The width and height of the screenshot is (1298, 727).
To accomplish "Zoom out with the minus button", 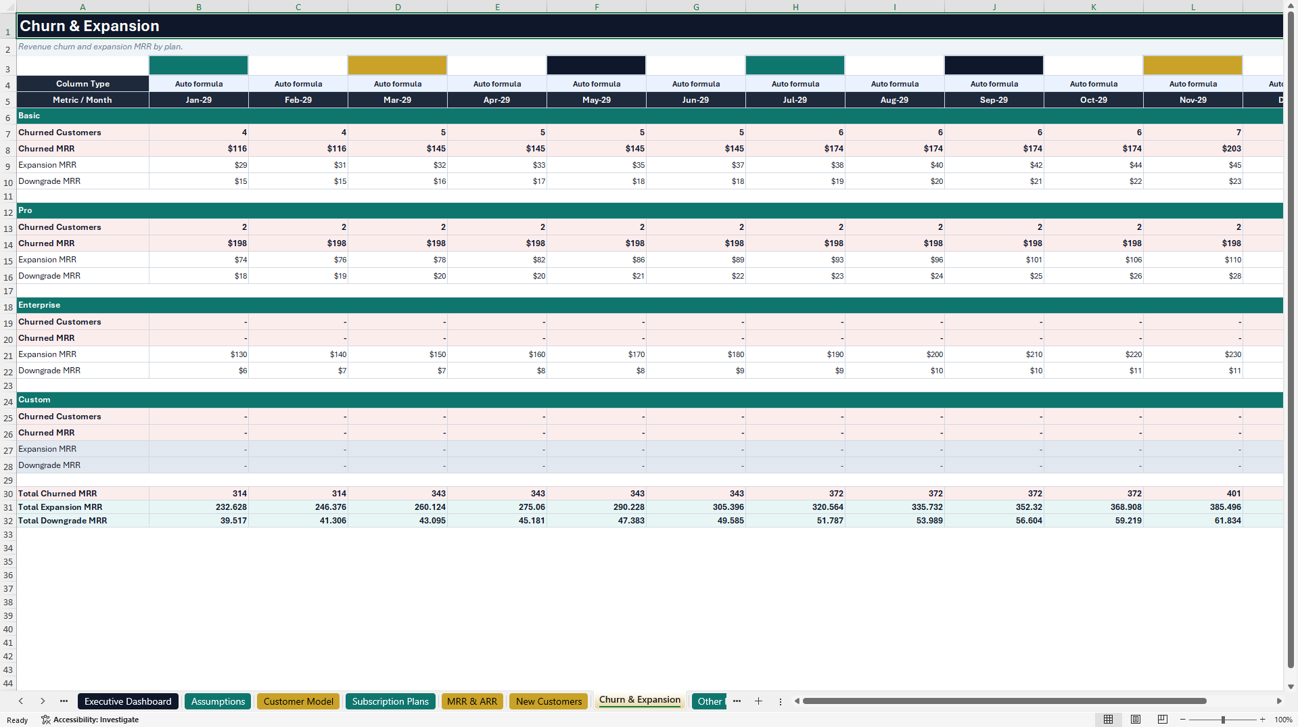I will (x=1182, y=720).
